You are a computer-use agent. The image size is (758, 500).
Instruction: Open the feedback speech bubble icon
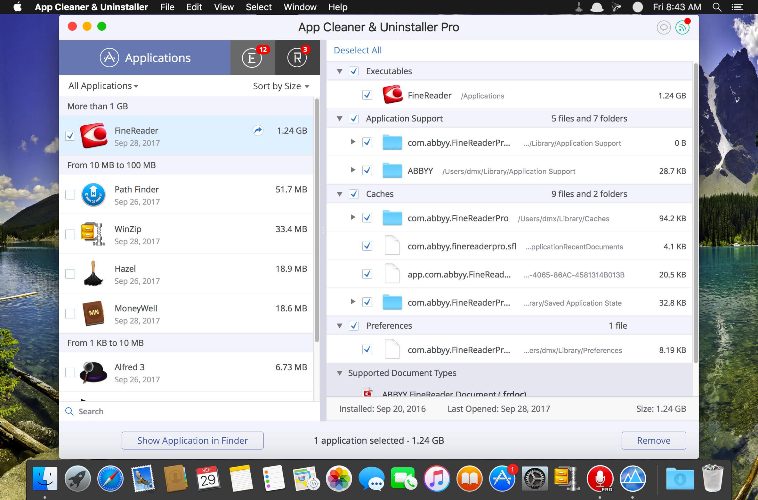(x=664, y=27)
